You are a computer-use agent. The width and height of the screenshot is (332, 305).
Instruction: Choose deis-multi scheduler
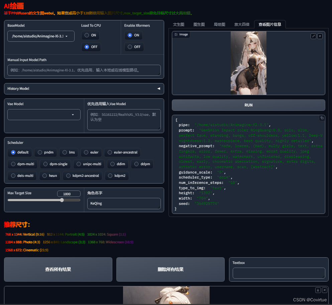tap(22, 176)
